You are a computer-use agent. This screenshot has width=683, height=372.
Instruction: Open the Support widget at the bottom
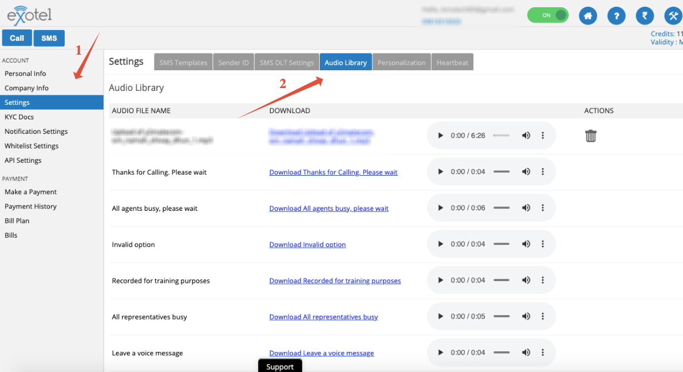click(280, 366)
